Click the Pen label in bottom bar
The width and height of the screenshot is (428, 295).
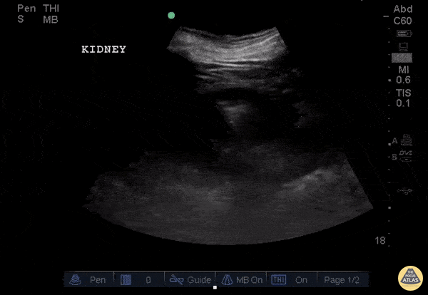98,280
